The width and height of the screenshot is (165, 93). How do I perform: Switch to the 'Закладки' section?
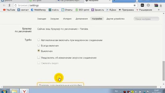point(42,19)
